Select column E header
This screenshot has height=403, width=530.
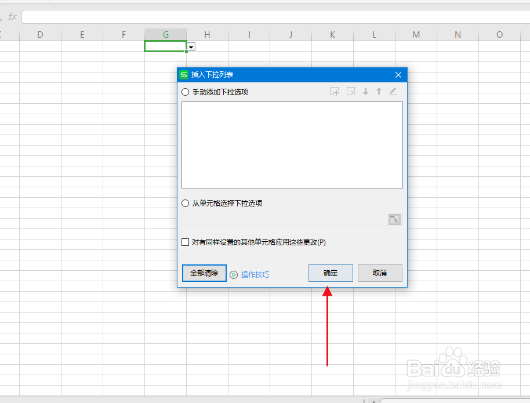(x=82, y=34)
